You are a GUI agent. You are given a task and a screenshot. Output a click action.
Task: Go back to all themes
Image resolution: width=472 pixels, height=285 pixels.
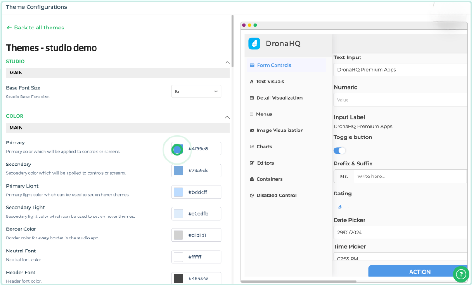tap(35, 27)
